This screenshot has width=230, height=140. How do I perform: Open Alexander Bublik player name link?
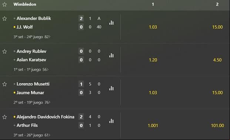coord(34,19)
